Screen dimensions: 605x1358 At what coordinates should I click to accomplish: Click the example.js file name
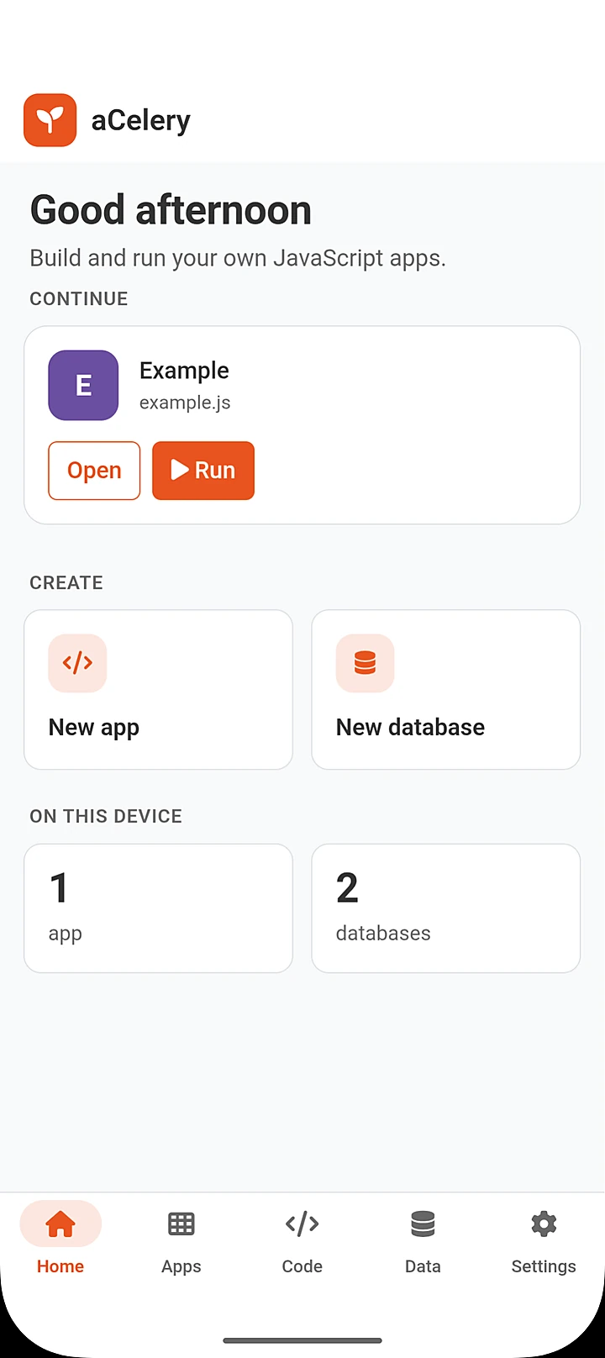[185, 403]
